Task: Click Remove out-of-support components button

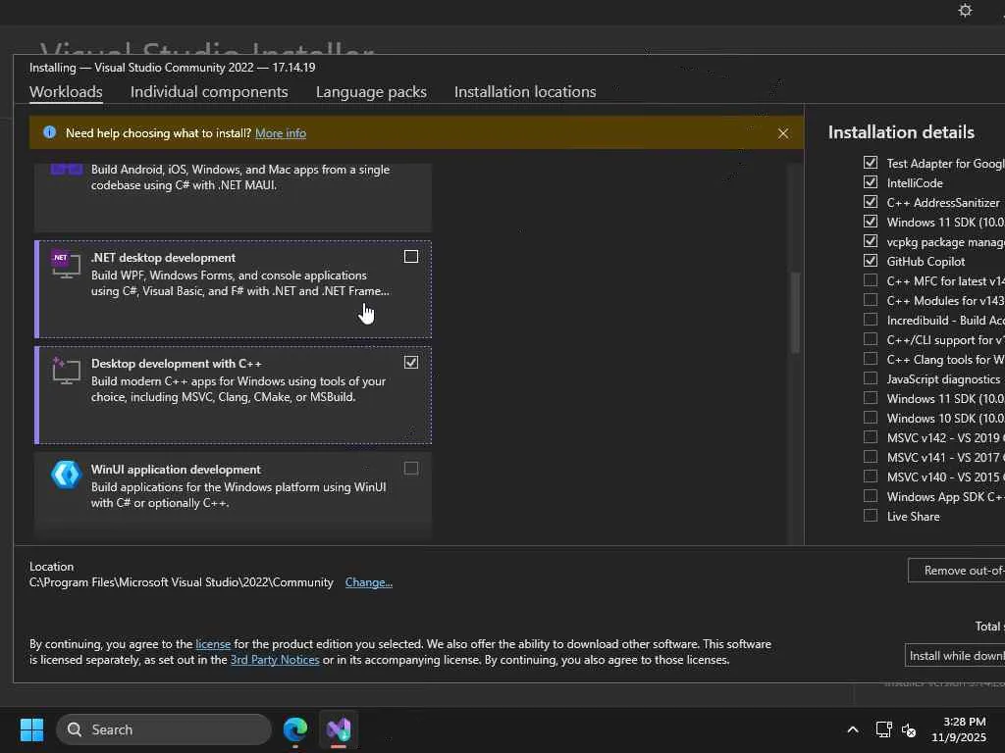Action: click(956, 571)
